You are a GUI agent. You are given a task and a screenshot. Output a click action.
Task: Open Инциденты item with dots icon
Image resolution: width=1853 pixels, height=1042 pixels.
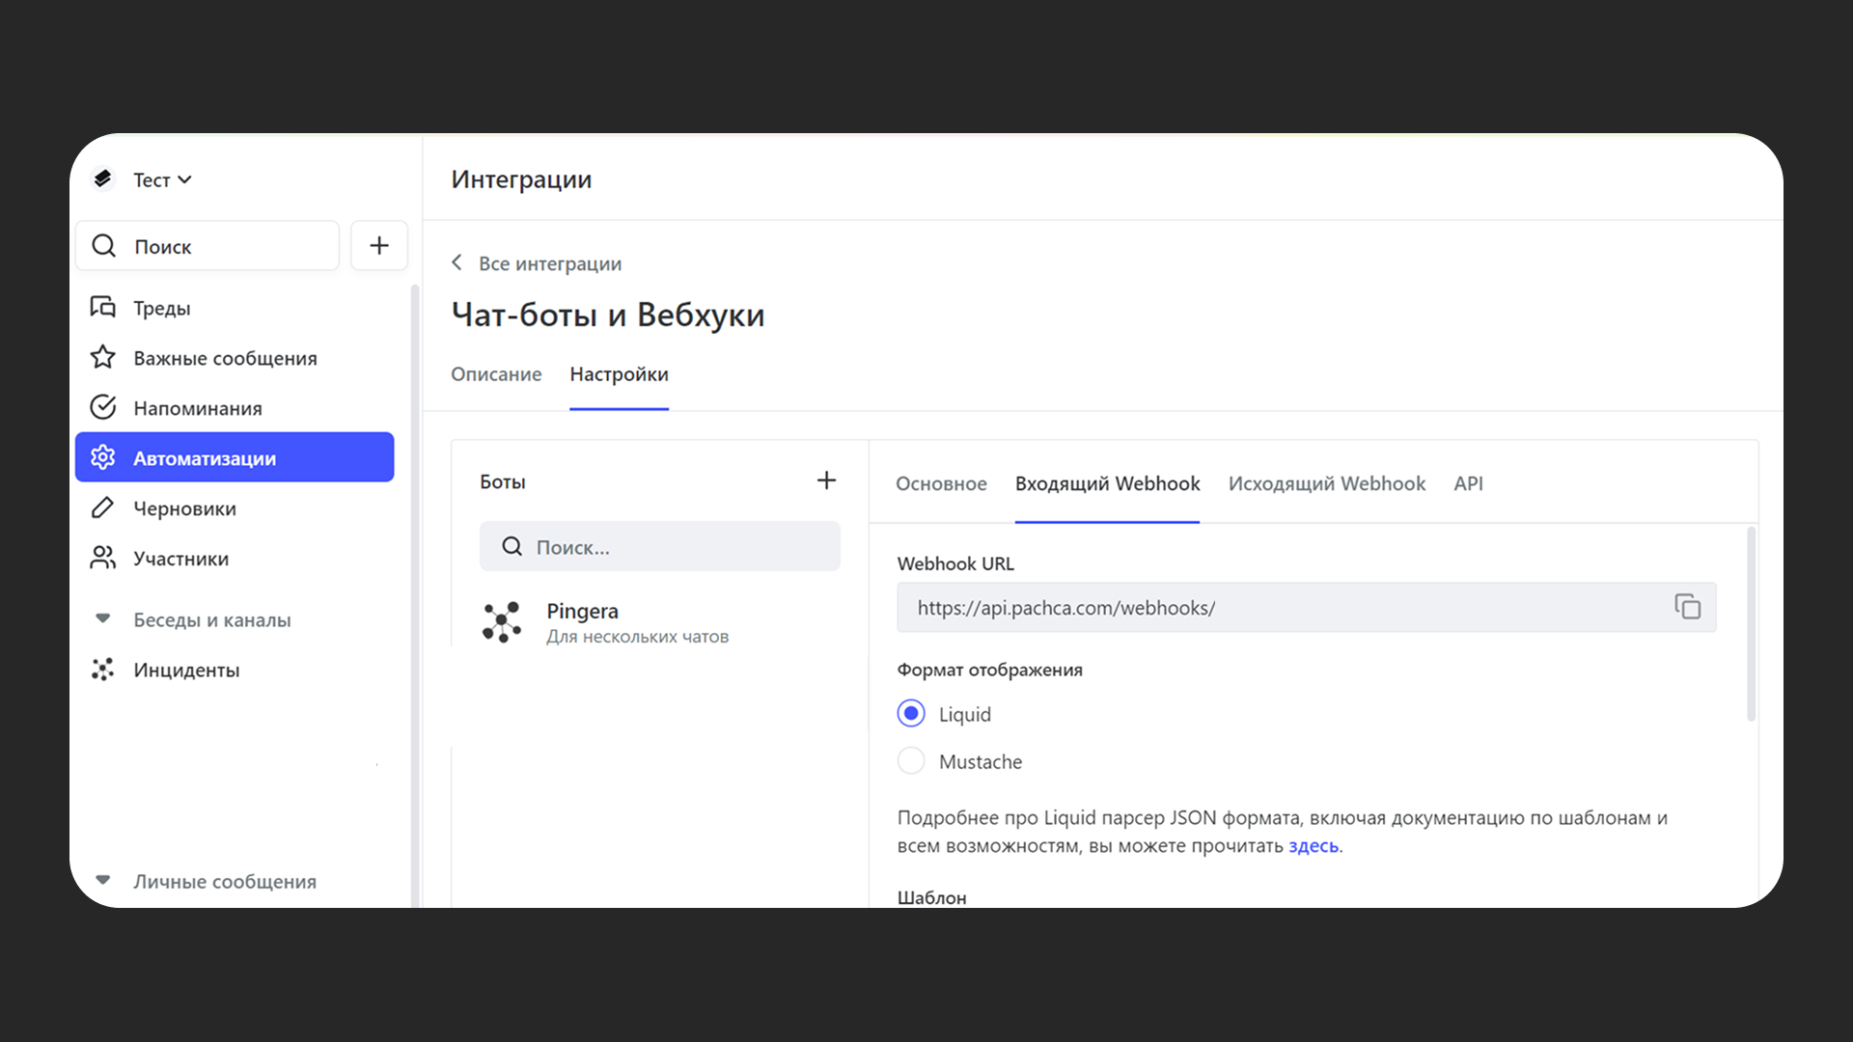pyautogui.click(x=103, y=670)
